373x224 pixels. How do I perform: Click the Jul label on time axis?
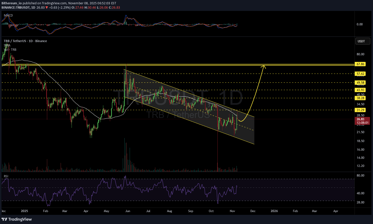click(148, 211)
